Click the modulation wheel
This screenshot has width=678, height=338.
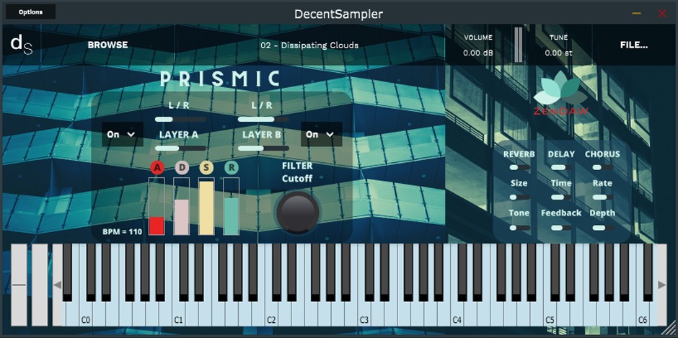(40, 285)
